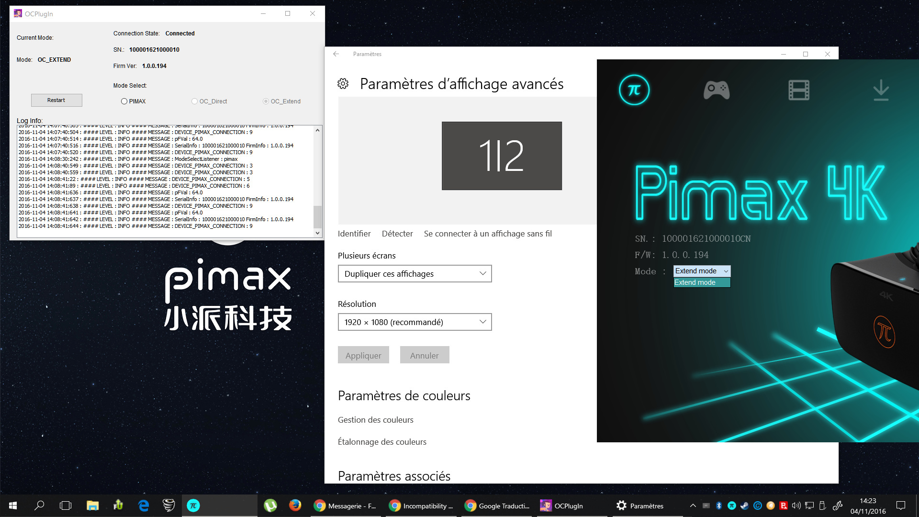
Task: Click the log scrollbar thumb
Action: coord(317,217)
